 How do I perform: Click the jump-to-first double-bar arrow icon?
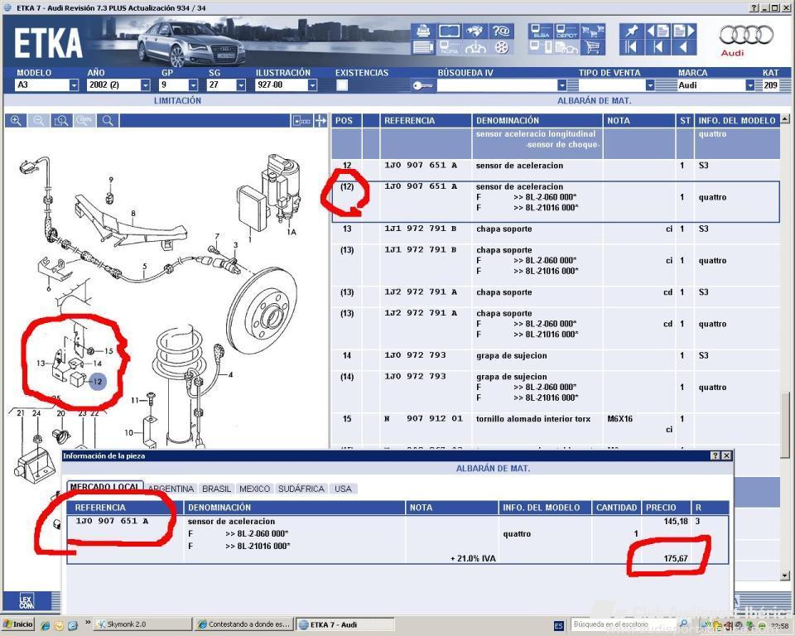click(632, 48)
